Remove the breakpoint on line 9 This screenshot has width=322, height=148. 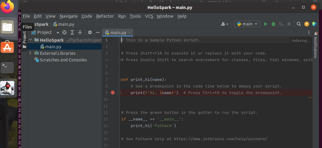tap(112, 93)
